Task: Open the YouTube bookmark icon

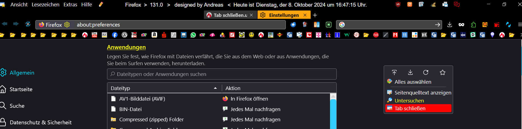Action: click(95, 35)
